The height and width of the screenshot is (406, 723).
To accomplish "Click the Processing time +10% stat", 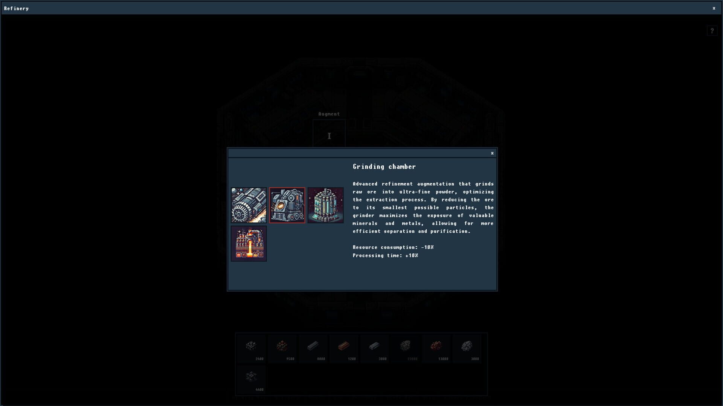I will click(385, 256).
